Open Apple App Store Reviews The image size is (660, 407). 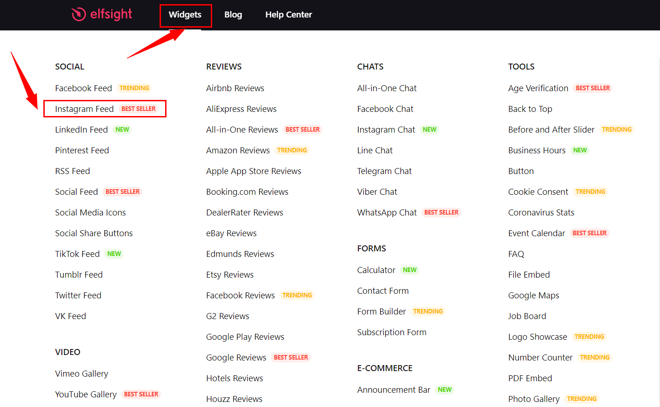point(254,171)
